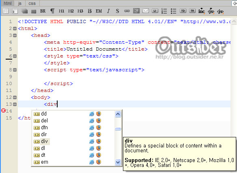Select 'em' from autocomplete list
237x173 pixels.
pos(73,162)
